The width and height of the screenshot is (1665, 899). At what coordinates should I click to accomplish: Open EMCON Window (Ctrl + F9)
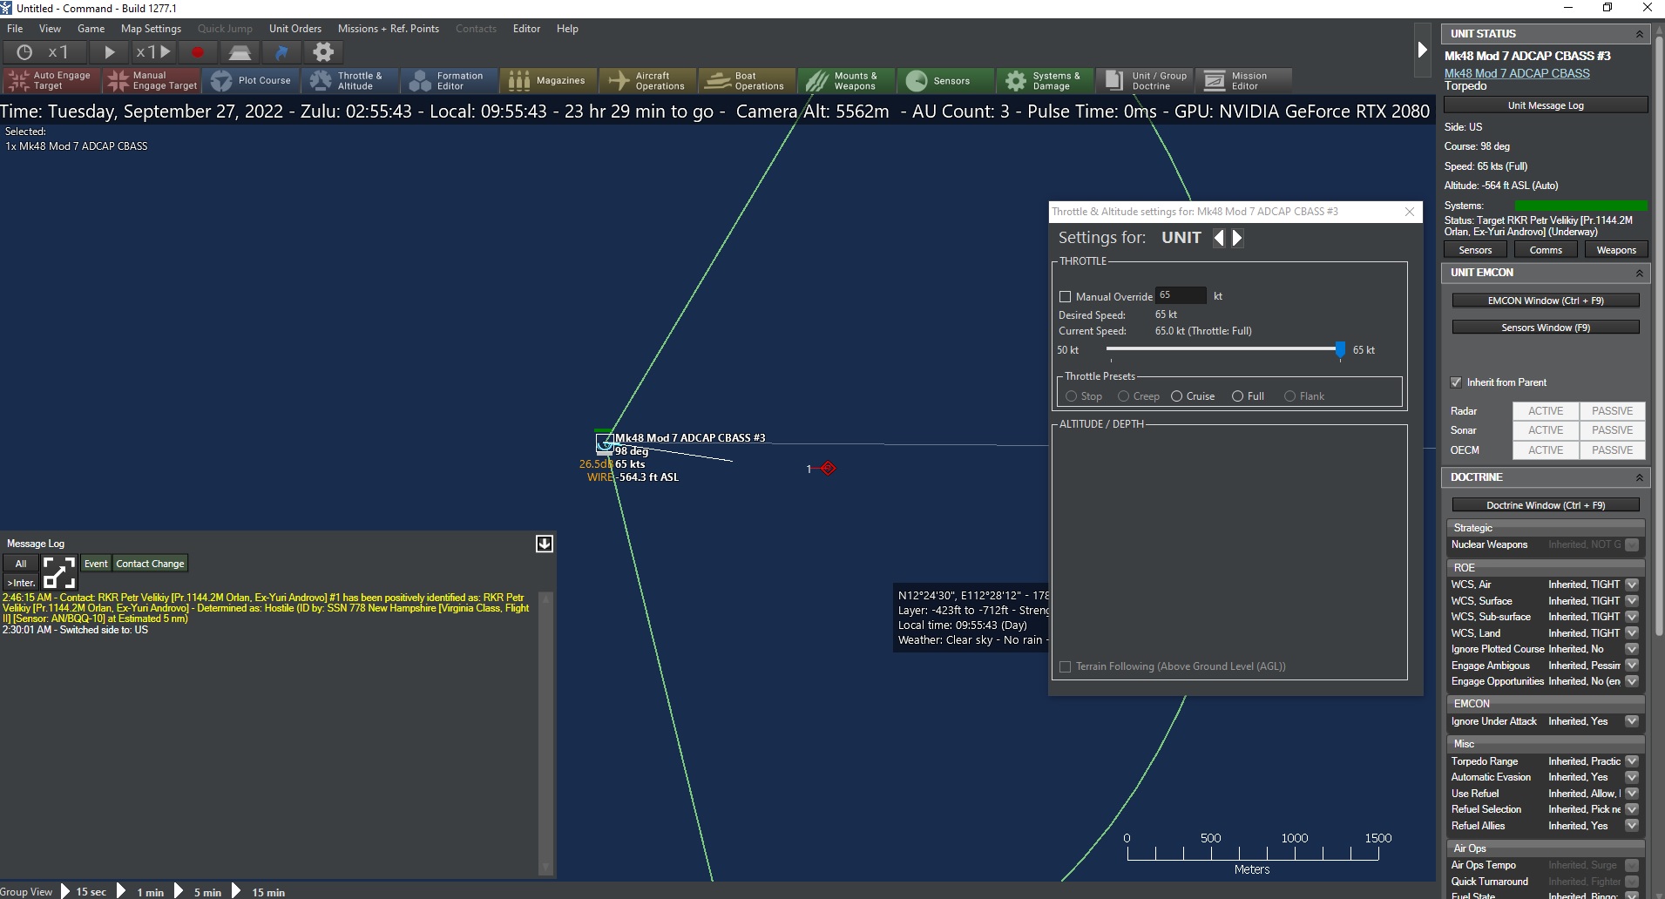pyautogui.click(x=1546, y=301)
